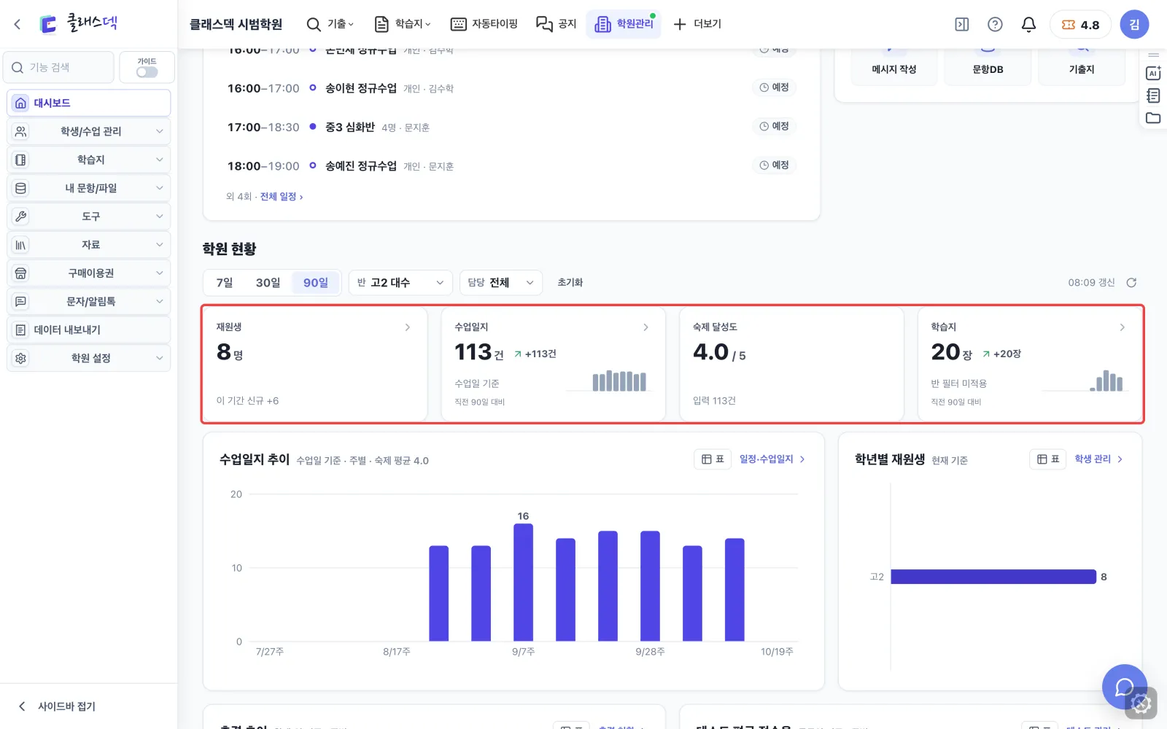Toggle the panel layout icon in header
This screenshot has height=729, width=1167.
(x=962, y=24)
